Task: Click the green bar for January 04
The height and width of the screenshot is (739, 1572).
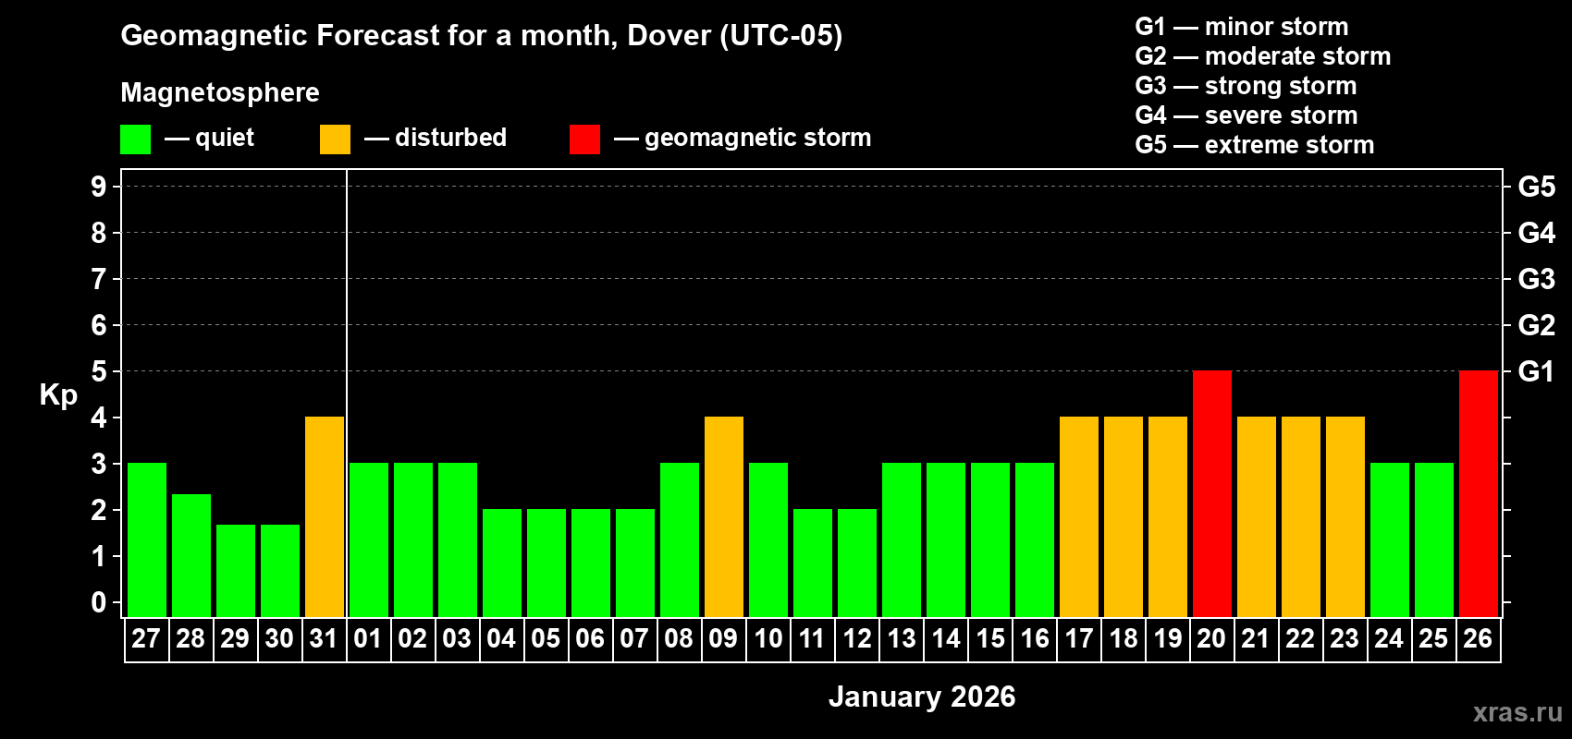Action: coord(502,563)
